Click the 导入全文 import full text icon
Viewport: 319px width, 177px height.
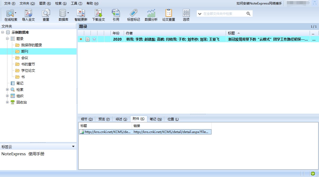click(28, 13)
